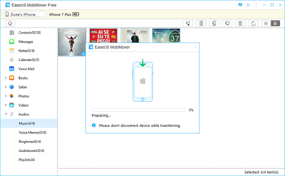Click the Books icon in sidebar

(11, 78)
